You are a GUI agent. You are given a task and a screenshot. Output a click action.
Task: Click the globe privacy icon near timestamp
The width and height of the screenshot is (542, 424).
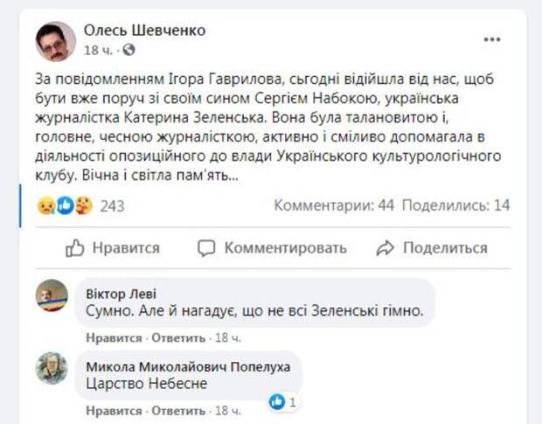pyautogui.click(x=129, y=50)
